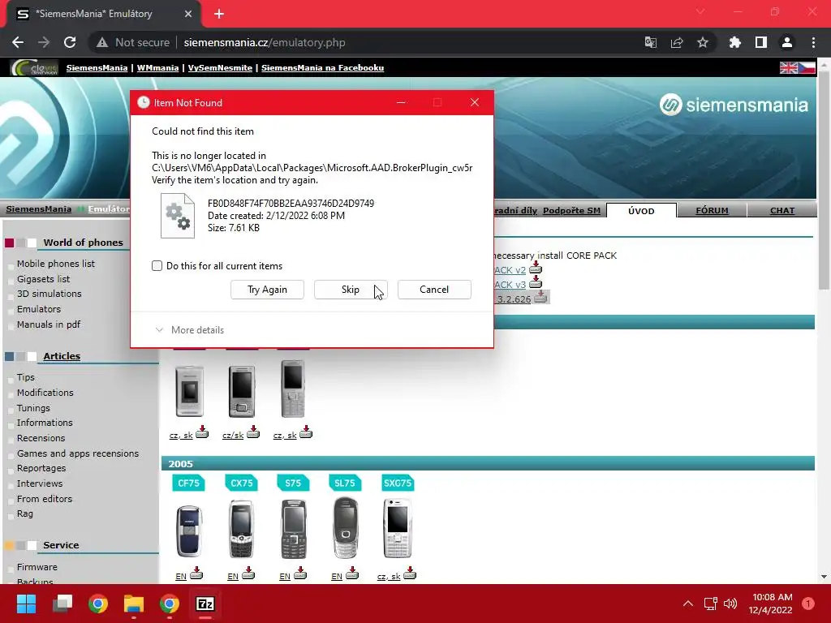Screen dimensions: 831x623
Task: Open Emulators in sidebar
Action: [39, 309]
